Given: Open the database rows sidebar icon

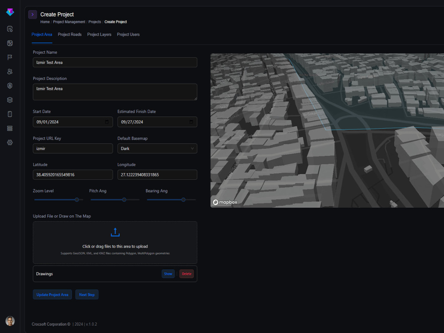Looking at the screenshot, I should coord(10,128).
